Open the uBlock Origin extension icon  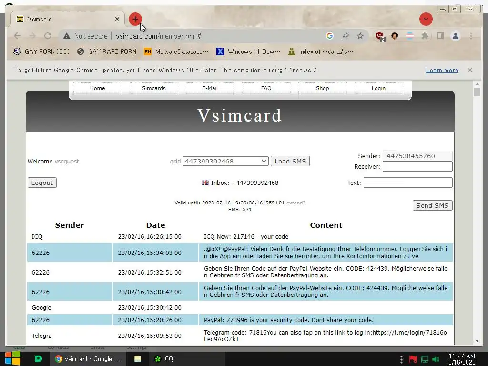pyautogui.click(x=380, y=36)
